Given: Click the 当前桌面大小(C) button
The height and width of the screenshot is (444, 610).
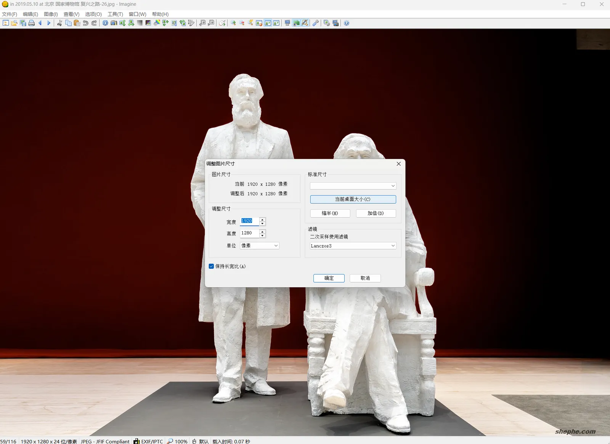Looking at the screenshot, I should pyautogui.click(x=353, y=199).
